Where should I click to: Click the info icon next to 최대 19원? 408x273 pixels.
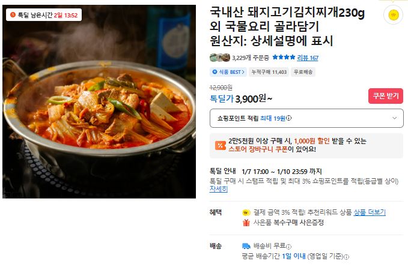coord(288,118)
